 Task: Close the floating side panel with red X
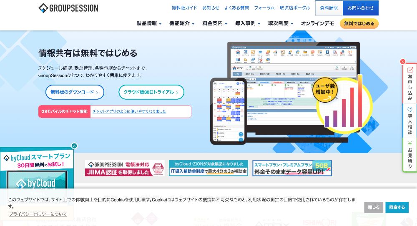pyautogui.click(x=403, y=62)
